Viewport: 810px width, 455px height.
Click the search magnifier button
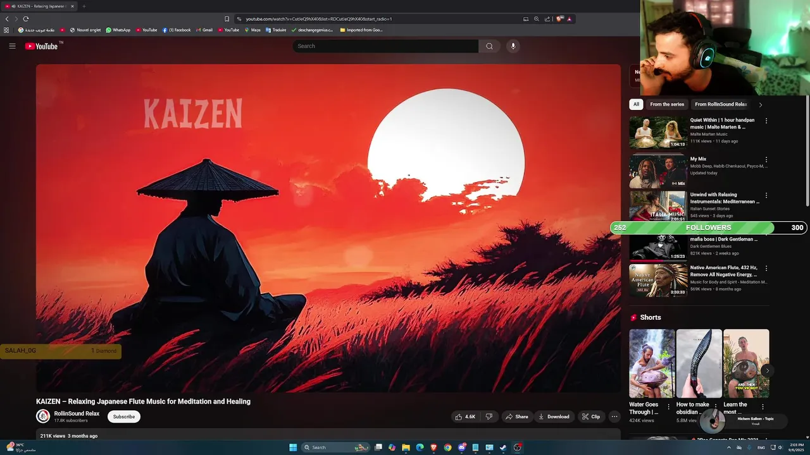point(489,46)
